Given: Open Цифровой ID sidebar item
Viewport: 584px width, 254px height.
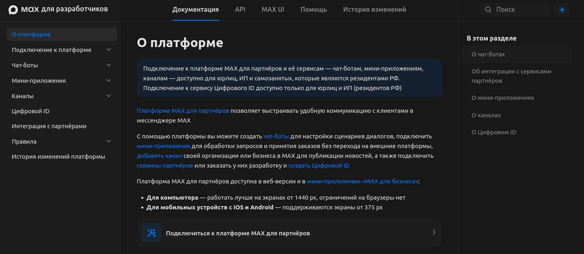Looking at the screenshot, I should [x=31, y=111].
